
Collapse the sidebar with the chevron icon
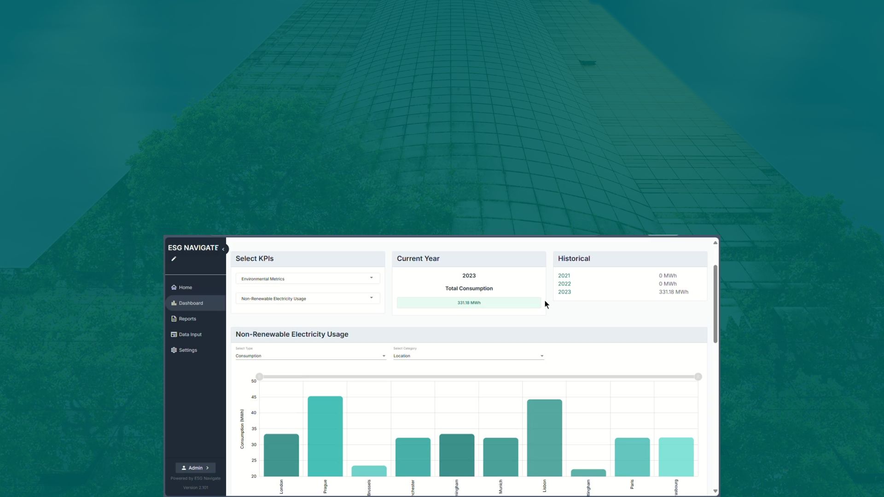point(224,249)
